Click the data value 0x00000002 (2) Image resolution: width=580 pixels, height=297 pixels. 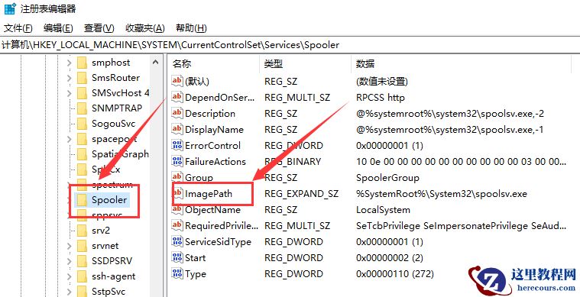point(390,258)
